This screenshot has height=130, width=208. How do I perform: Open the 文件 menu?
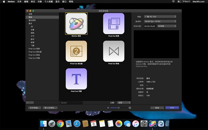(19, 2)
